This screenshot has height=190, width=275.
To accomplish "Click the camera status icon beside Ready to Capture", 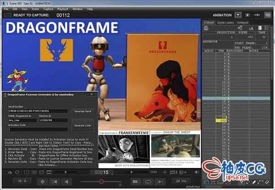I will tap(8, 15).
